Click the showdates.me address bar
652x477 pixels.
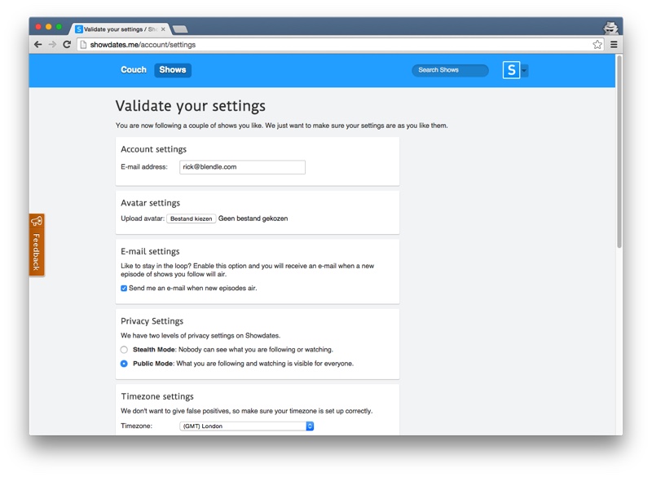point(326,45)
